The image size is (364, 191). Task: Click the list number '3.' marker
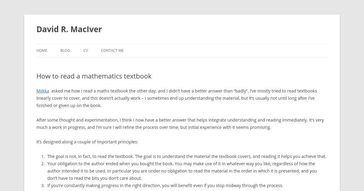pos(43,186)
